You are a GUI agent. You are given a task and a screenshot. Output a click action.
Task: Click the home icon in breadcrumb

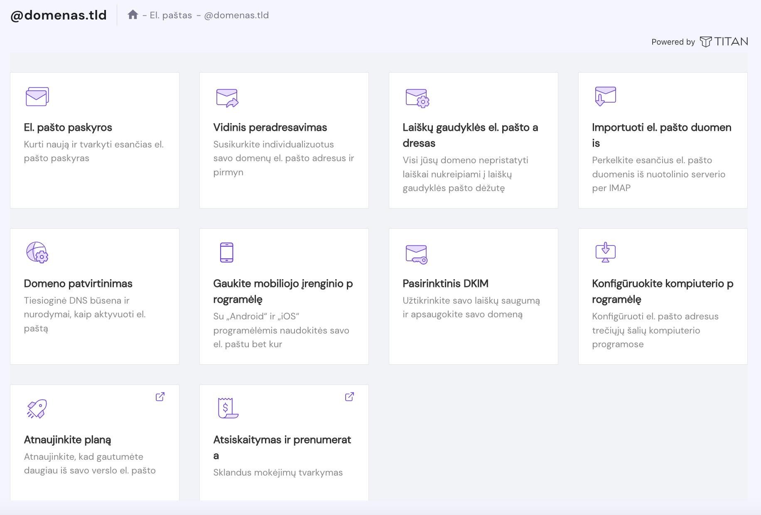point(133,15)
